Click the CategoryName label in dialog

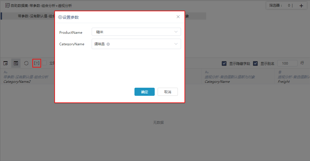tap(72, 44)
